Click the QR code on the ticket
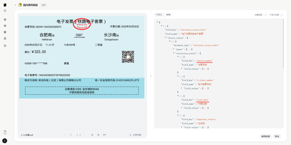Image resolution: width=291 pixels, height=145 pixels. (128, 57)
